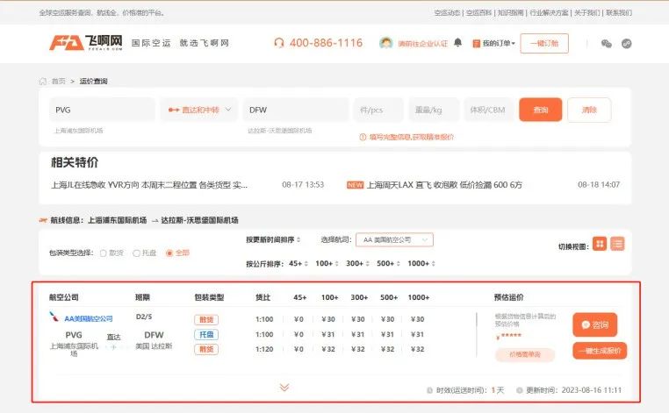This screenshot has height=413, width=669.
Task: Open the 我的订单 menu
Action: click(x=494, y=44)
